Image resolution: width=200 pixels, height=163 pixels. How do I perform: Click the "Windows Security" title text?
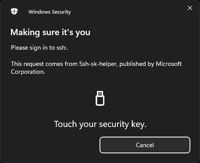coord(50,12)
